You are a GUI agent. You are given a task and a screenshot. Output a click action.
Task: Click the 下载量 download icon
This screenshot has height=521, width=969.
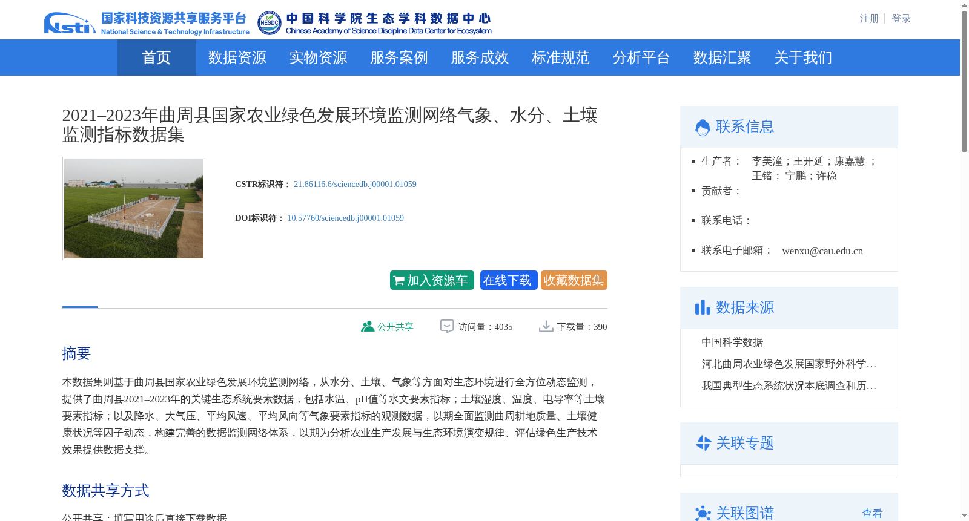[546, 326]
